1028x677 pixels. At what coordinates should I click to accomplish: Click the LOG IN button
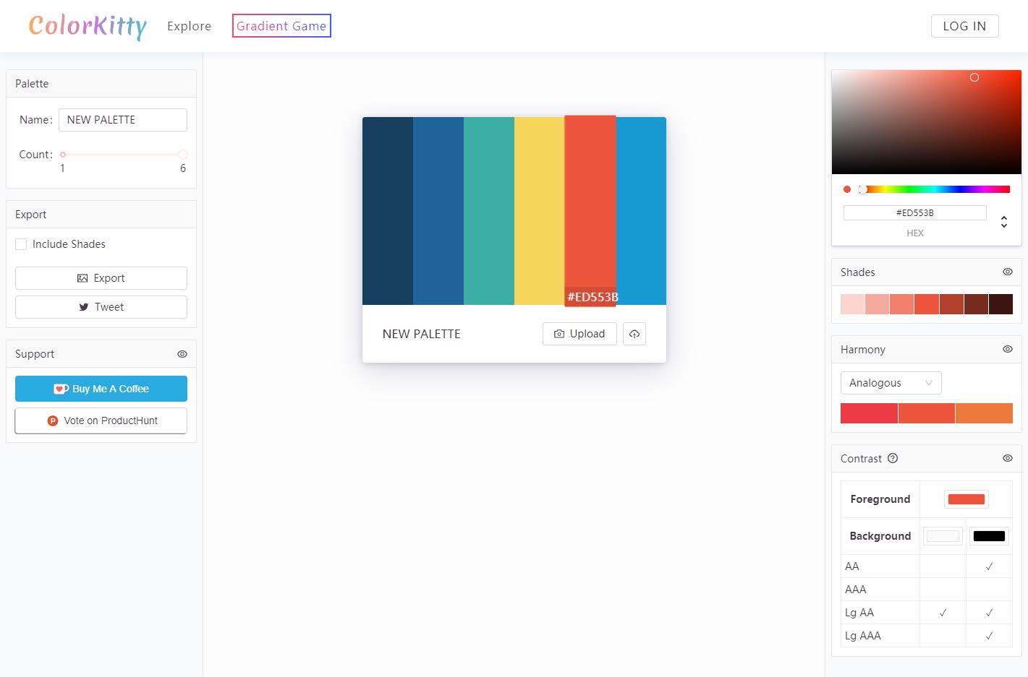[x=964, y=26]
